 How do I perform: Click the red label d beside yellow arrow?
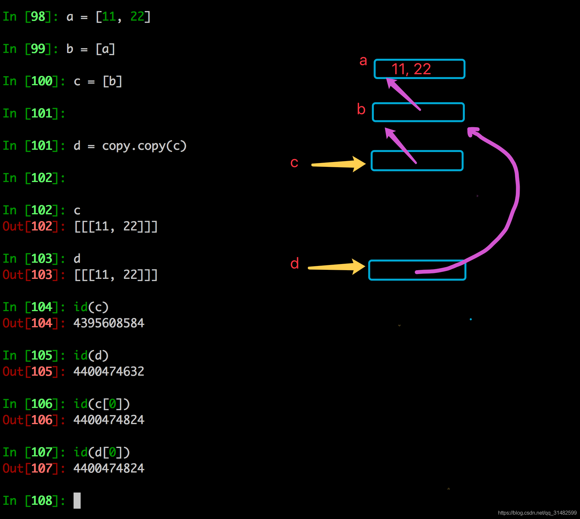point(295,264)
